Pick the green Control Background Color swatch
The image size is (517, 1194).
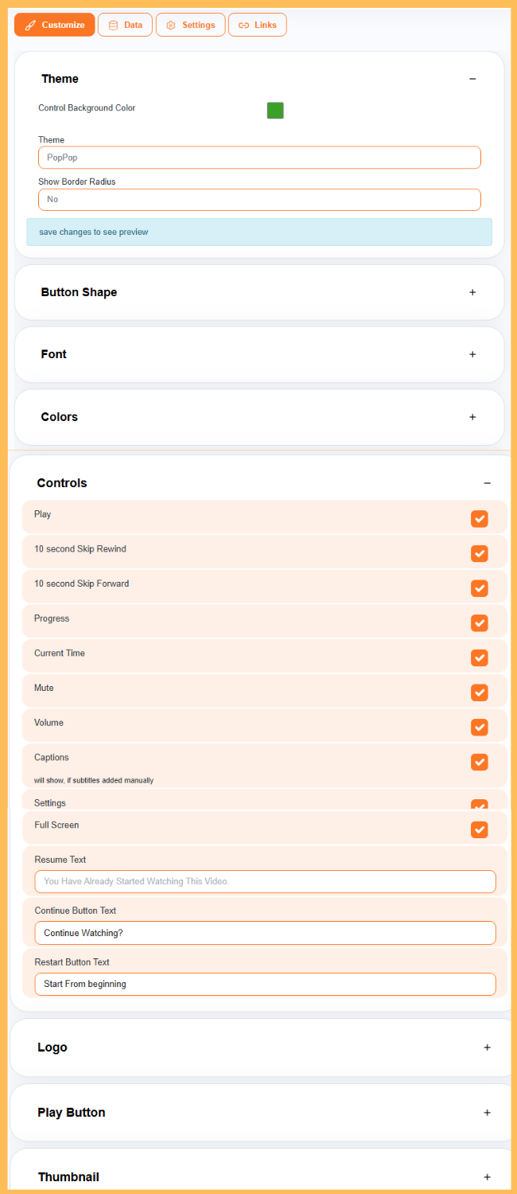pyautogui.click(x=275, y=111)
